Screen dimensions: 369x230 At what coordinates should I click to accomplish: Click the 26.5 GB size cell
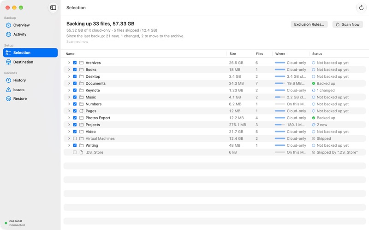coord(236,63)
